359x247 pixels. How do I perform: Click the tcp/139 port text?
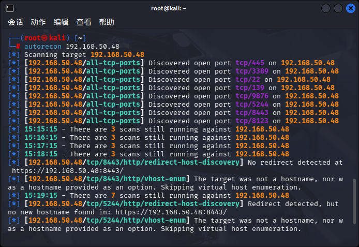pyautogui.click(x=250, y=88)
